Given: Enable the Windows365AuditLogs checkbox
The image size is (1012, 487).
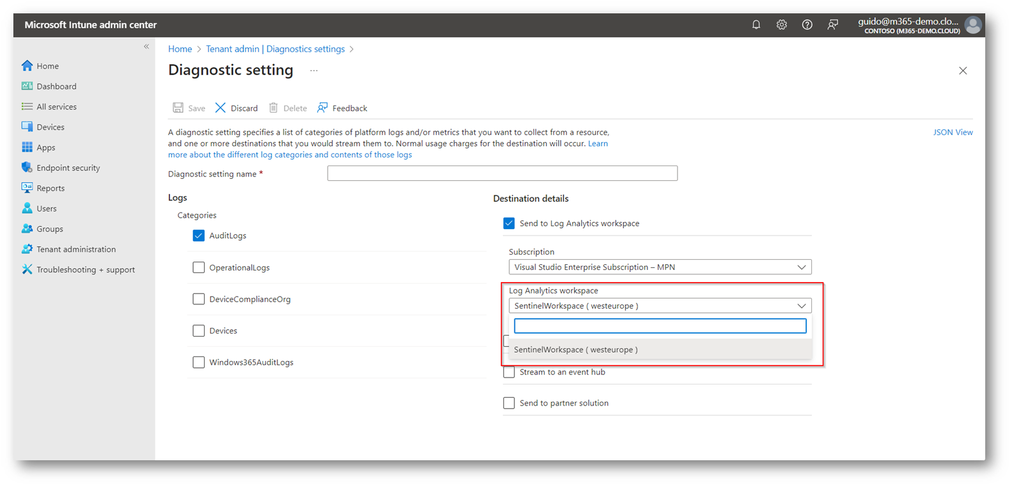Looking at the screenshot, I should [199, 362].
